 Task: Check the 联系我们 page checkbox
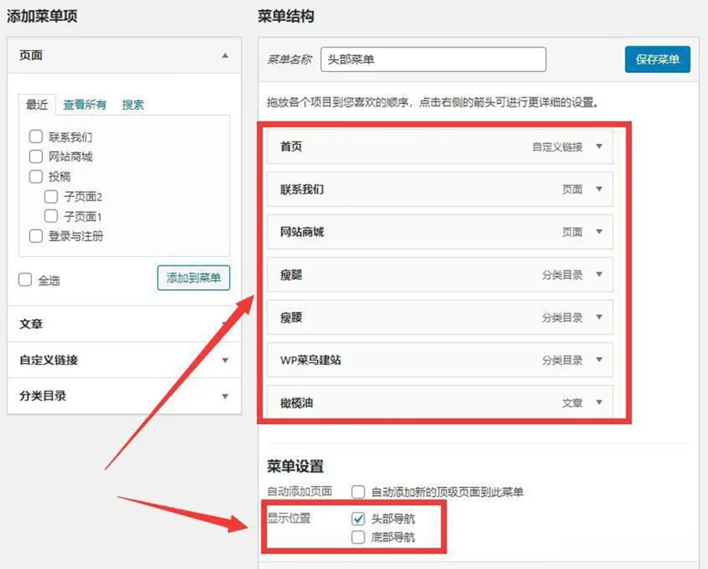(36, 137)
